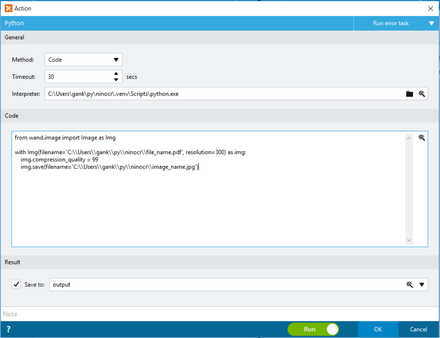Screen dimensions: 440x338
Task: Click the 'Method:' label
Action: pos(23,60)
